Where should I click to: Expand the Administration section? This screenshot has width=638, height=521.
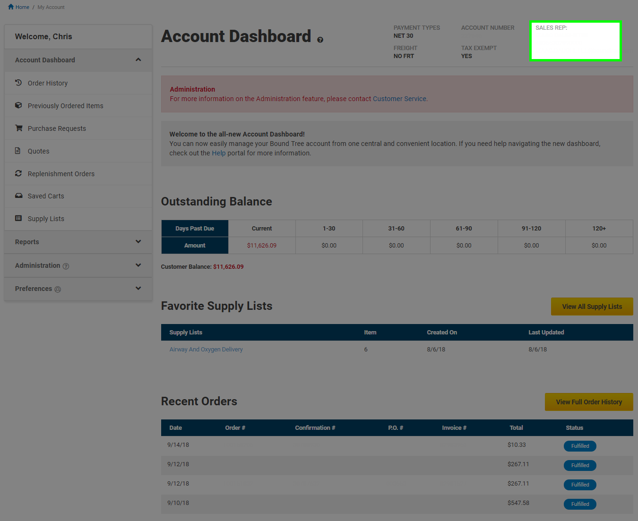pos(138,265)
